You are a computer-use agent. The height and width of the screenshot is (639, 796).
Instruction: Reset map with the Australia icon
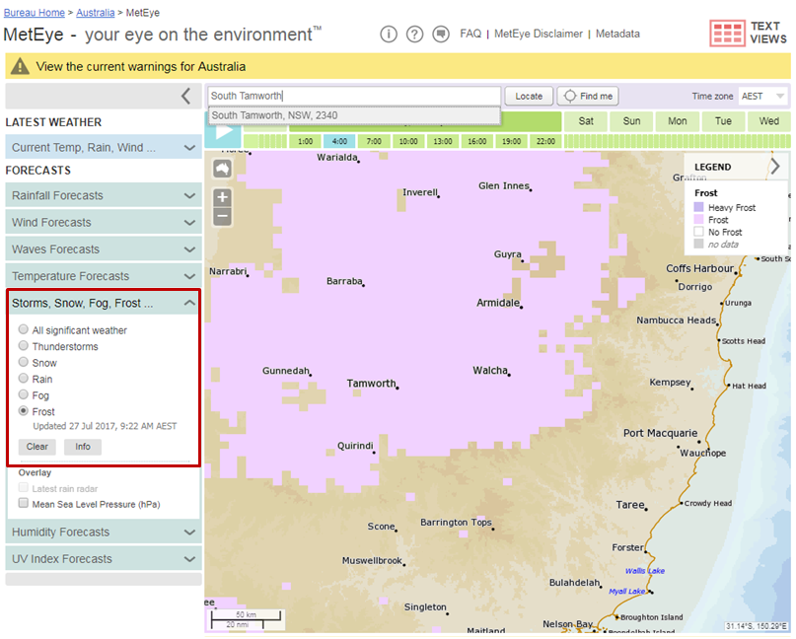pos(222,169)
